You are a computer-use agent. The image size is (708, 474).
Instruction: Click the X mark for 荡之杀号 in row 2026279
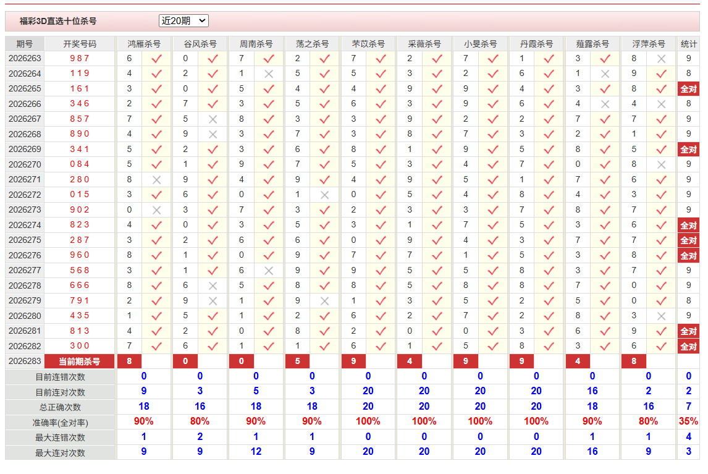324,301
